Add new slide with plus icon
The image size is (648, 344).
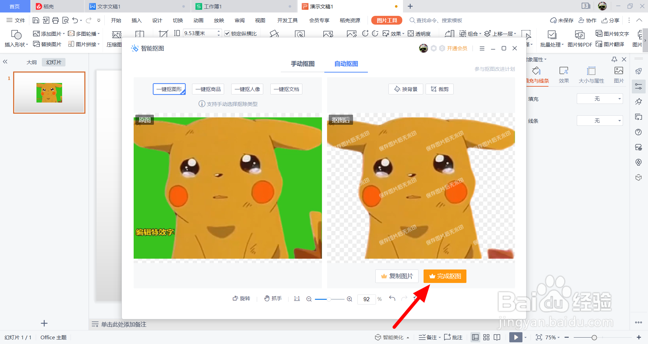coord(44,323)
